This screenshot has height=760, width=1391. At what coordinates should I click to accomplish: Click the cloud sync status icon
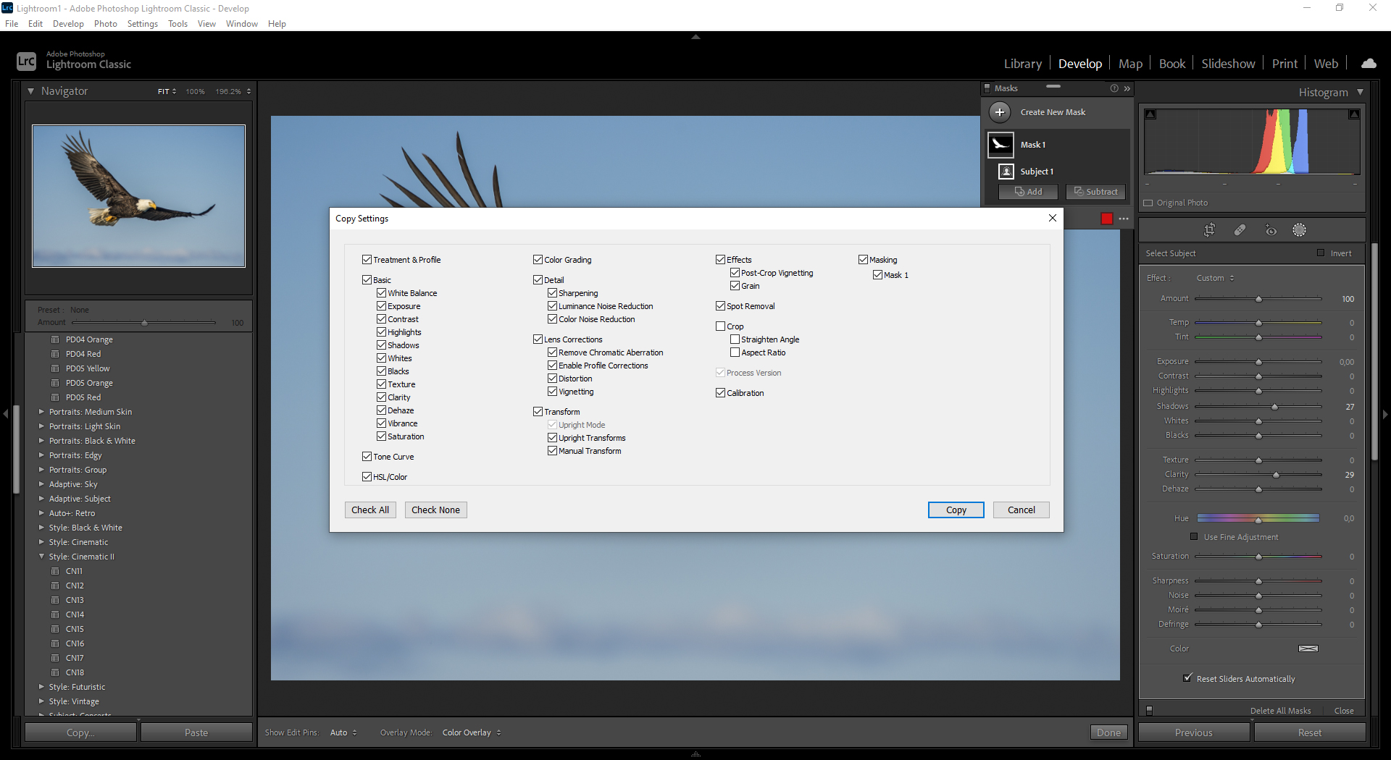point(1369,64)
